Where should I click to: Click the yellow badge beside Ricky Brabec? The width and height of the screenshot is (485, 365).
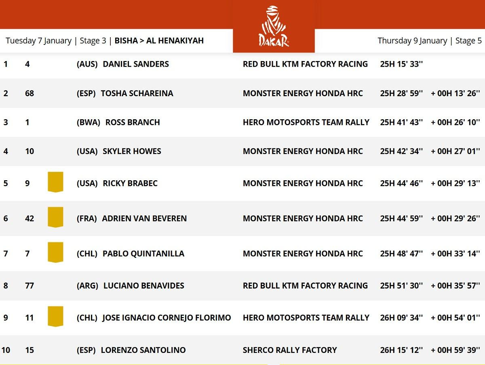(55, 182)
